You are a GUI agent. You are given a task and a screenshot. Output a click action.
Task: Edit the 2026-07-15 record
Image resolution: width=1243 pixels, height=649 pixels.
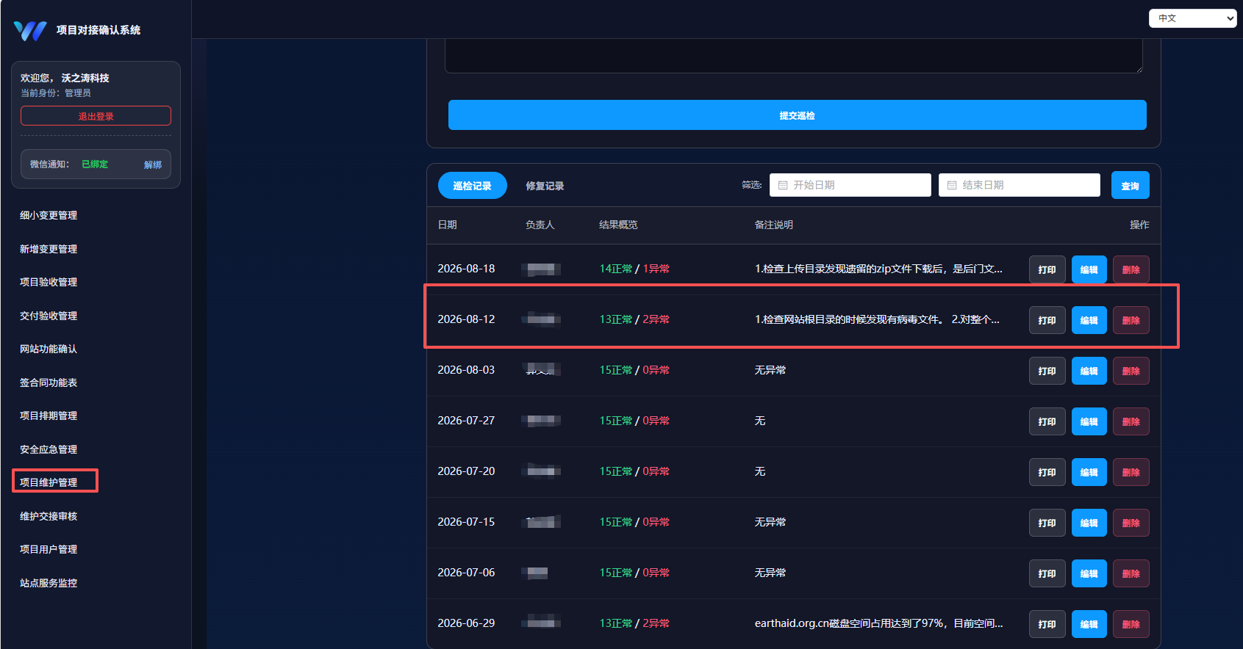click(x=1089, y=523)
